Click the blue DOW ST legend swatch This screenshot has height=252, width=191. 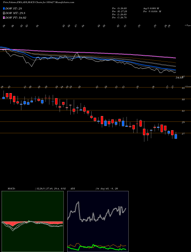pyautogui.click(x=4, y=8)
